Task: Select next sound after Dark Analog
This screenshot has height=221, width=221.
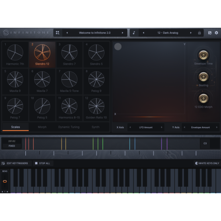Action: (x=191, y=33)
